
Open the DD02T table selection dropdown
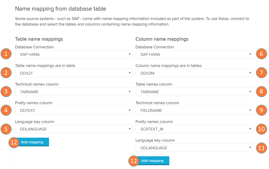(74, 73)
